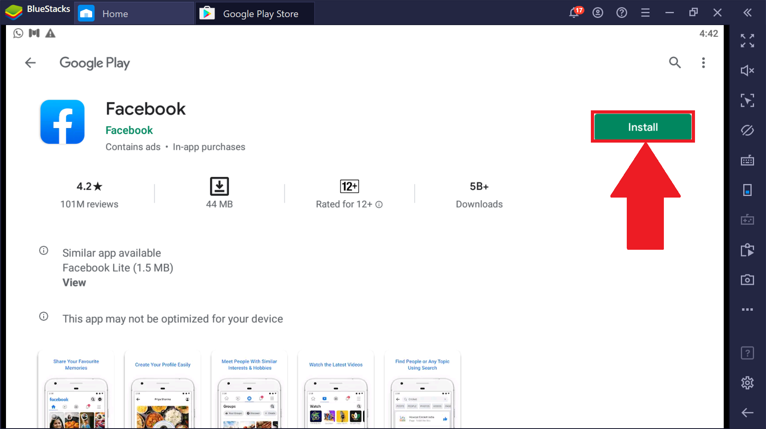Toggle the eye-slash sidebar icon
This screenshot has width=766, height=429.
coord(747,130)
